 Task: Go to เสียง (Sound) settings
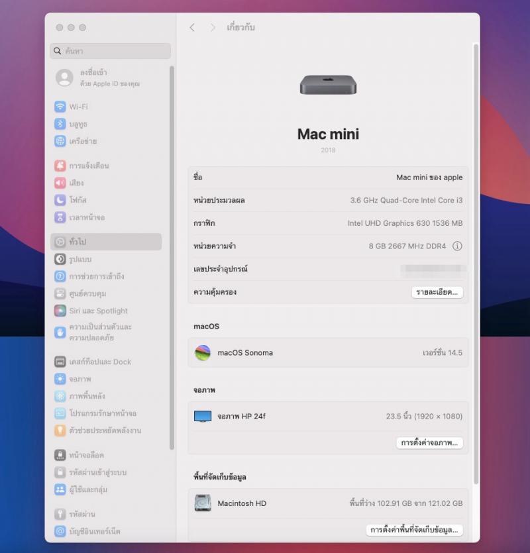(69, 183)
